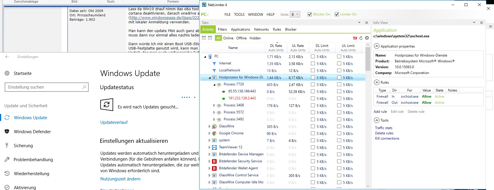Image resolution: width=494 pixels, height=190 pixels.
Task: Collapse the PC tree node
Action: click(x=205, y=57)
